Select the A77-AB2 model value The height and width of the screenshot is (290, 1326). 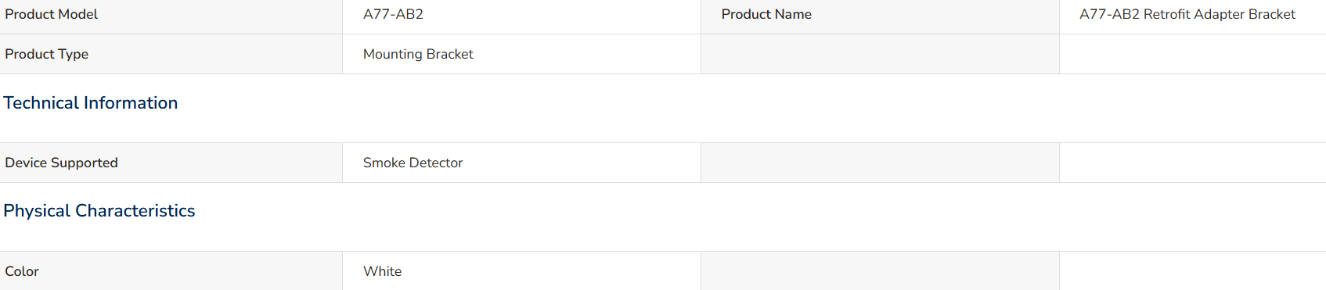point(393,14)
